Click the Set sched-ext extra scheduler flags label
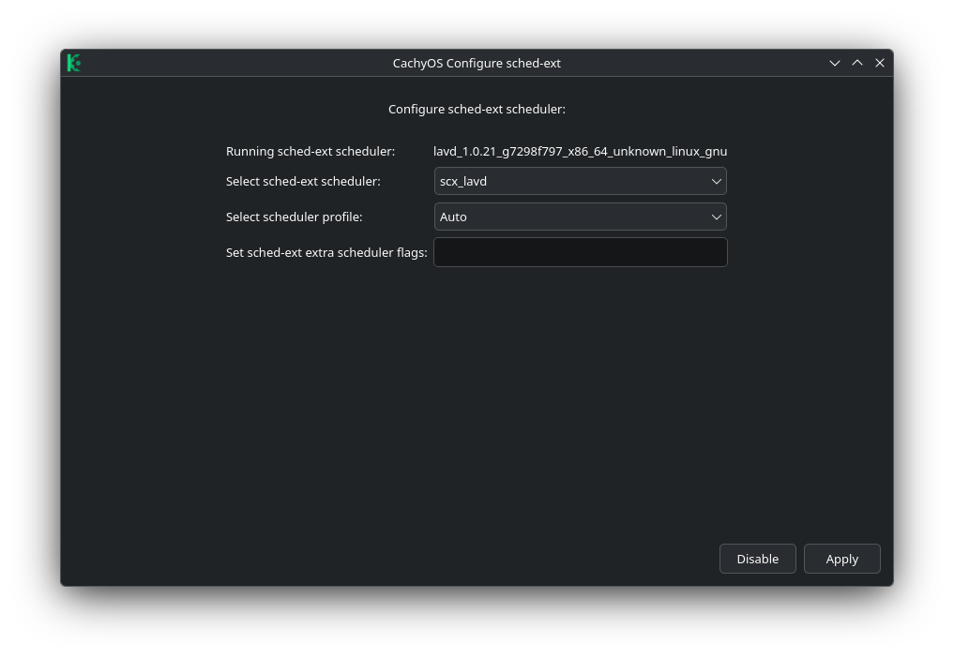Screen dimensions: 954x658 coord(326,251)
